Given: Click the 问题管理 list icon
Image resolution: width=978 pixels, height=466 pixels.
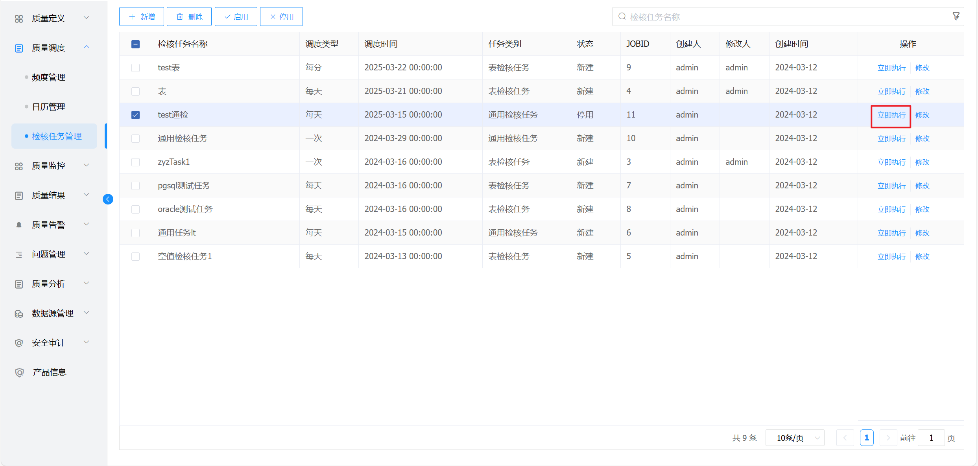Looking at the screenshot, I should [x=19, y=254].
